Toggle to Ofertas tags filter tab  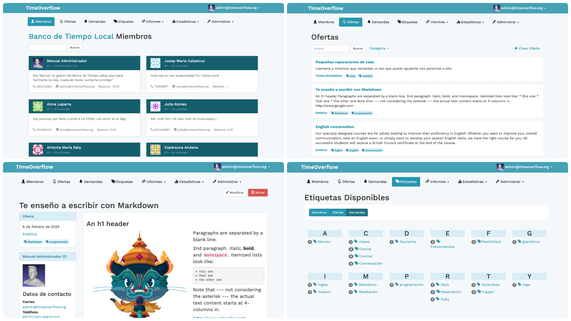pos(337,212)
